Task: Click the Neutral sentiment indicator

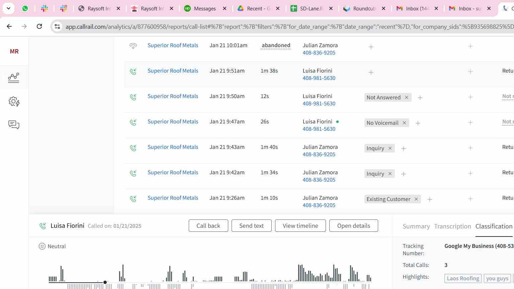Action: (52, 247)
